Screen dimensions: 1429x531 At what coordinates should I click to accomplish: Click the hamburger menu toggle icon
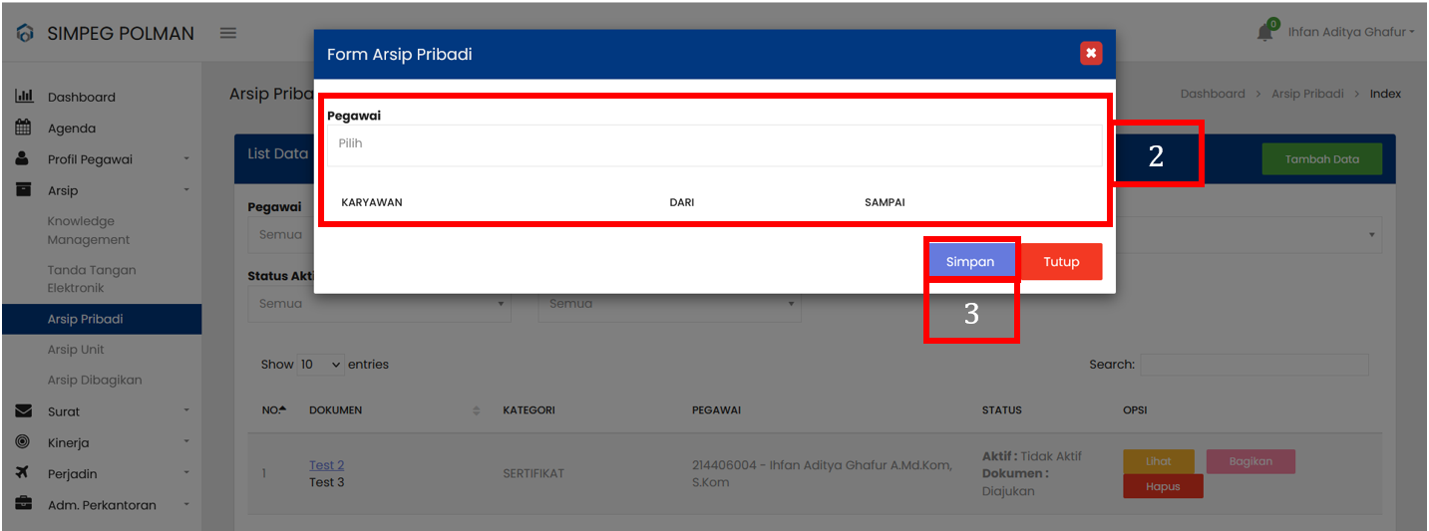(x=228, y=33)
